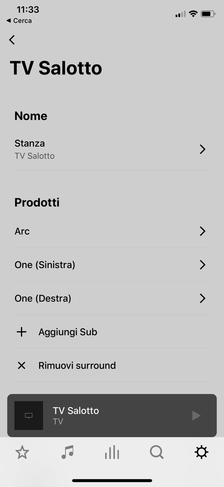The width and height of the screenshot is (224, 487).
Task: Open the settings gear tab
Action: pos(201,452)
